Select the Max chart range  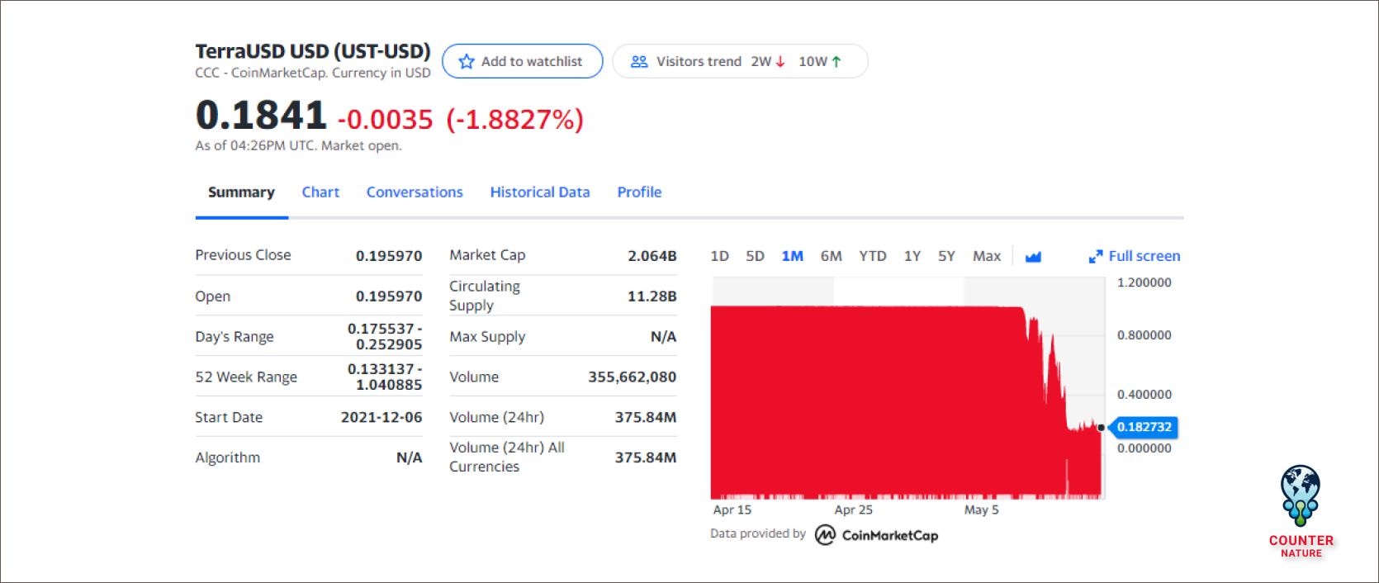987,256
